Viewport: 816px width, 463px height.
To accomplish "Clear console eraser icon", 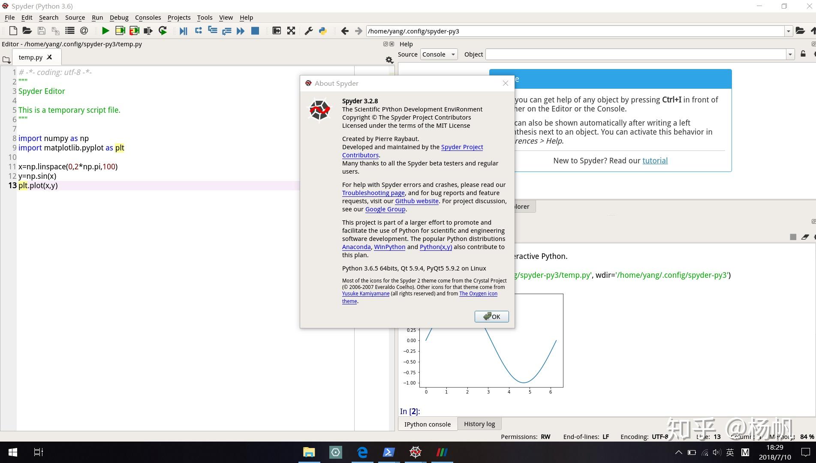I will [805, 237].
